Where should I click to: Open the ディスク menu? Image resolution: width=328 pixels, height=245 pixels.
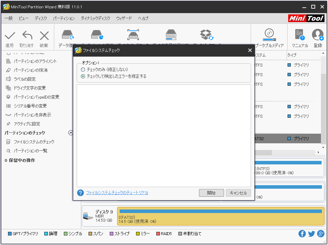pyautogui.click(x=41, y=18)
